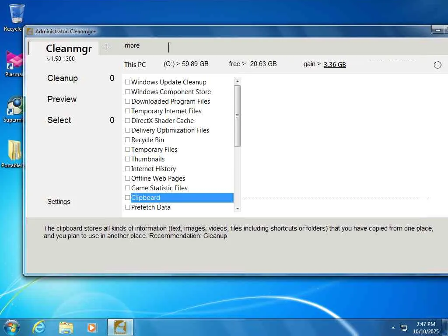Open the more tab

132,45
